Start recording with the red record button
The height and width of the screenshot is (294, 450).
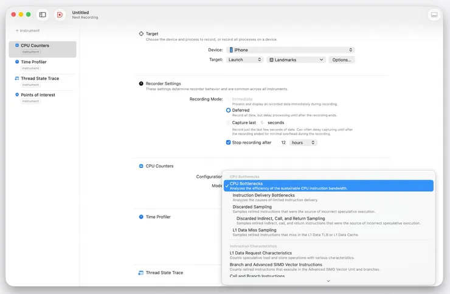pyautogui.click(x=60, y=15)
